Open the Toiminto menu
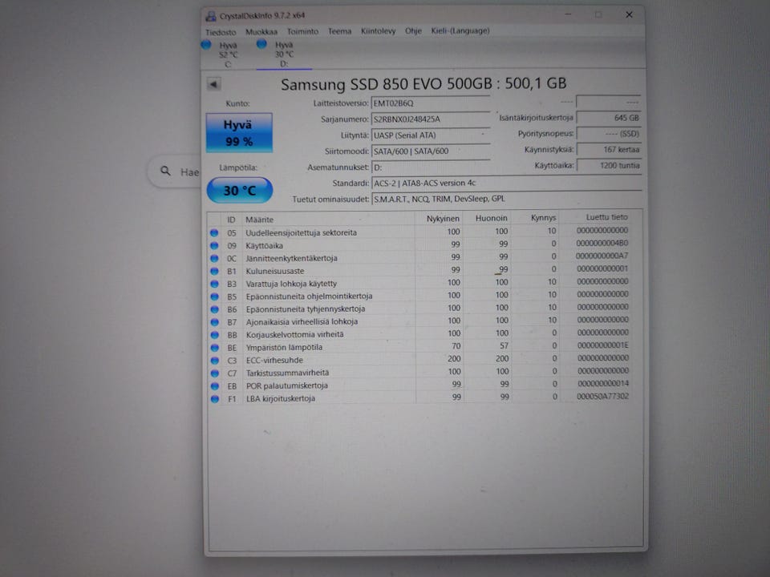Viewport: 770px width, 577px height. pyautogui.click(x=302, y=31)
